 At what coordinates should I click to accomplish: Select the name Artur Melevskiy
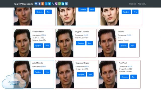click(38, 63)
